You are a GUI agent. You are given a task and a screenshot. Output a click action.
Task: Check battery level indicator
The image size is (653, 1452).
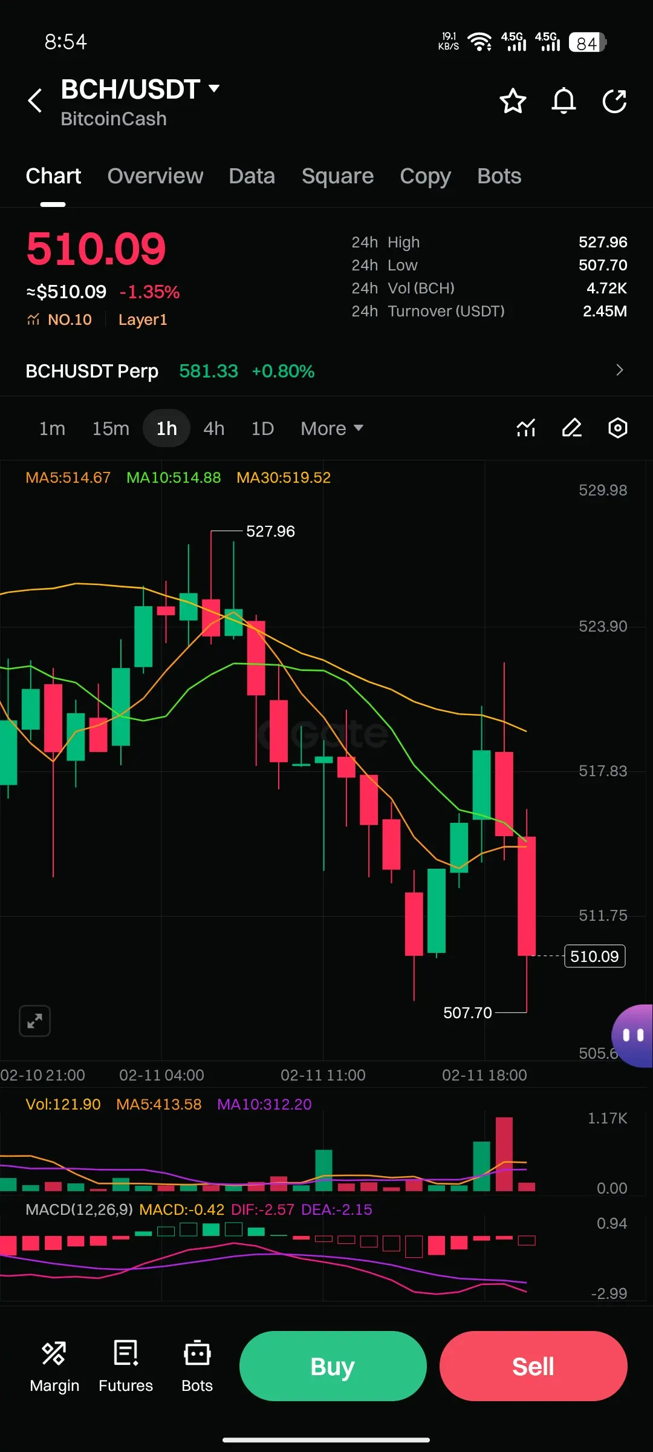coord(587,43)
